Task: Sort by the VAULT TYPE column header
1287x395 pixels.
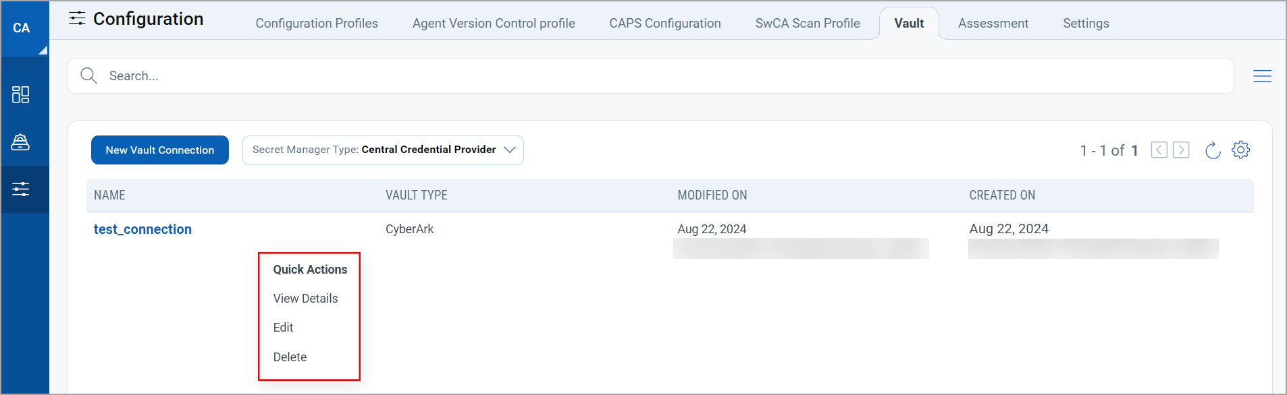Action: click(415, 195)
